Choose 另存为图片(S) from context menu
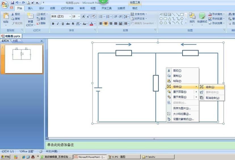This screenshot has height=160, width=235. [x=182, y=108]
